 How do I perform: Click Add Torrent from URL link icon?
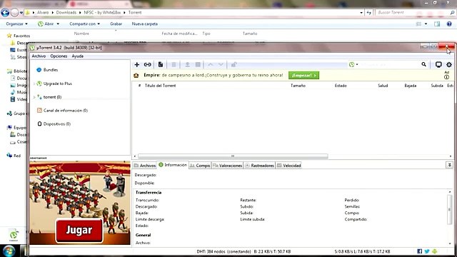pyautogui.click(x=148, y=64)
